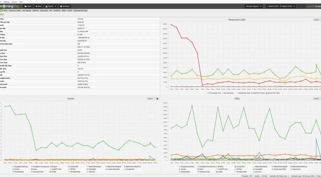
Task: Select the 1,136,310 events value
Action: pyautogui.click(x=81, y=25)
